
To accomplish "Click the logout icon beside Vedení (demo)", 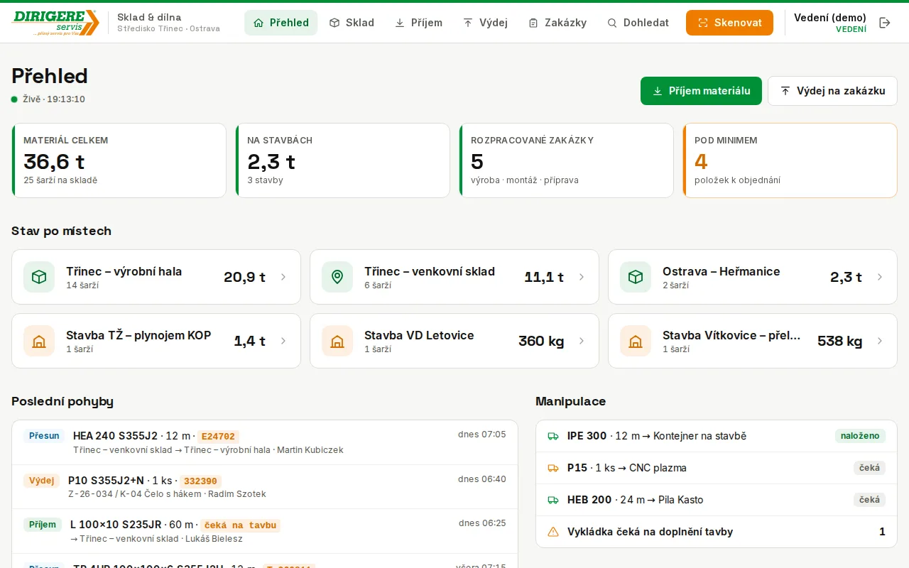I will (885, 23).
